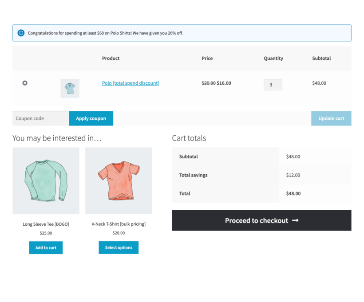This screenshot has width=364, height=302.
Task: Click the Total savings amount $12.00
Action: point(293,175)
